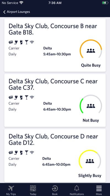Image resolution: width=110 pixels, height=196 pixels.
Task: Tap the cocktail icon for Gate D12 lounge
Action: click(x=26, y=153)
